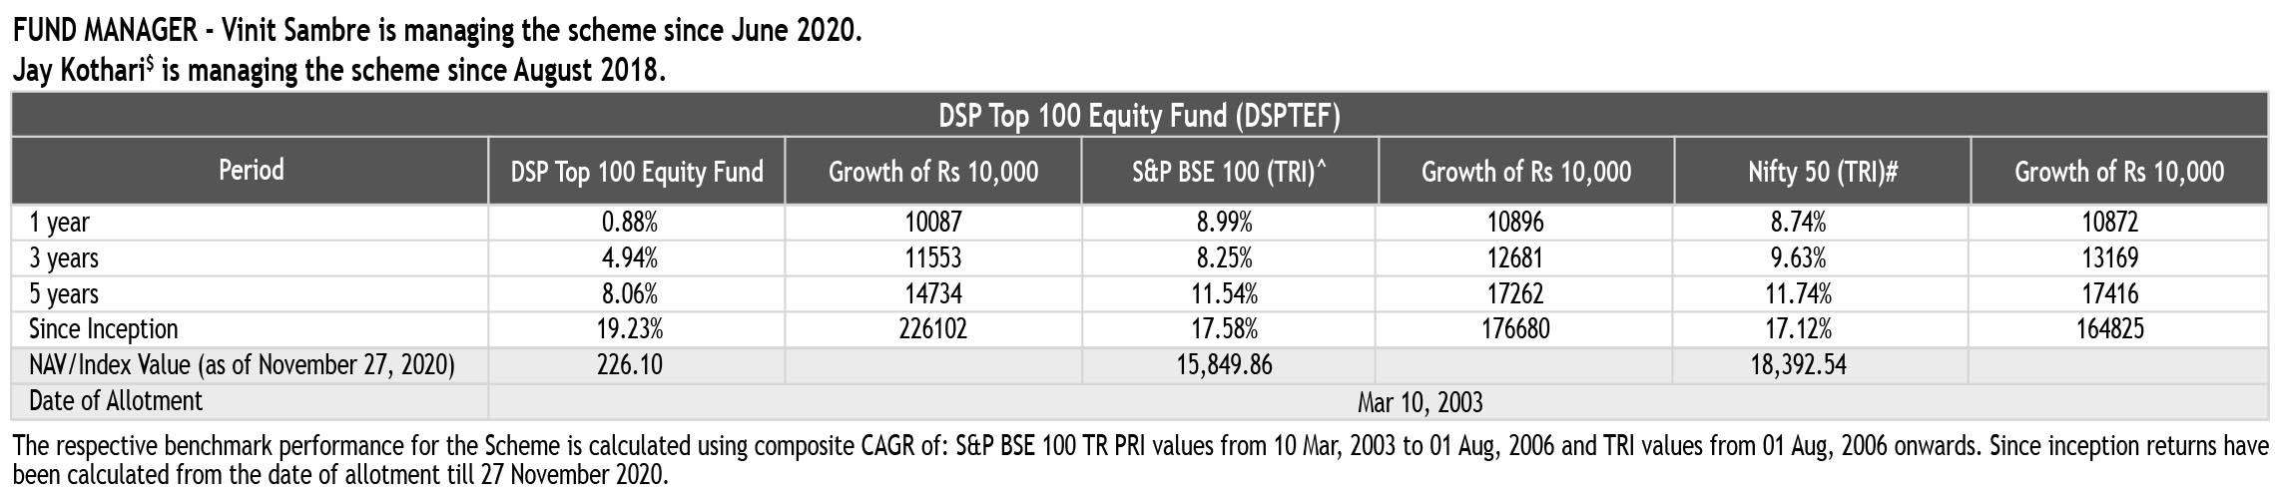Select the Period column header
This screenshot has width=2275, height=497.
(x=251, y=170)
